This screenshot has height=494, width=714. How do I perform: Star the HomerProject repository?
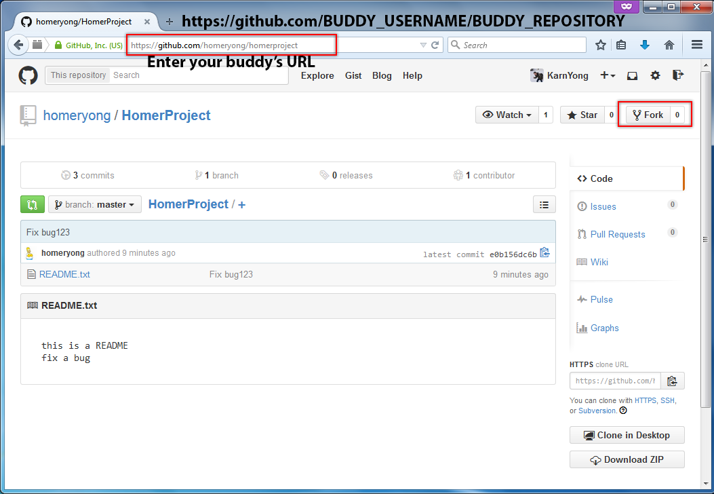click(582, 115)
